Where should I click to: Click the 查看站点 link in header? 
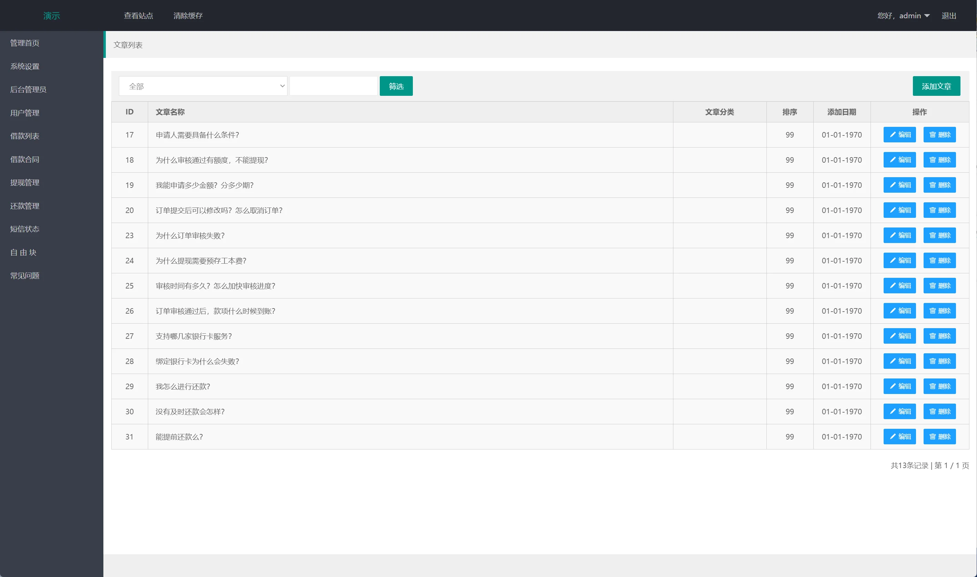[x=138, y=16]
